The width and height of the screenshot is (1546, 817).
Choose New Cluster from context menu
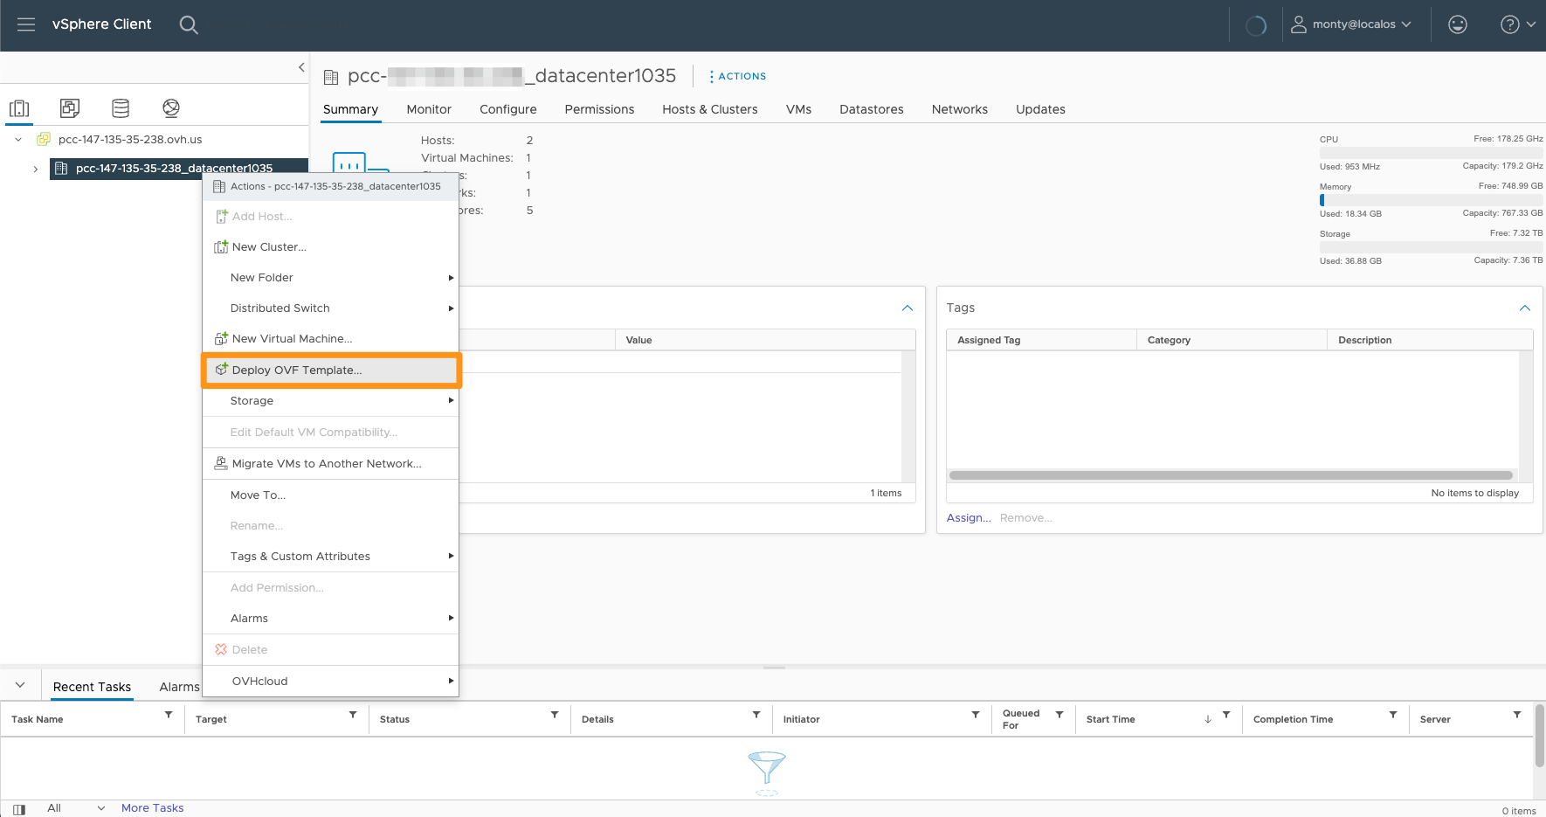(331, 247)
